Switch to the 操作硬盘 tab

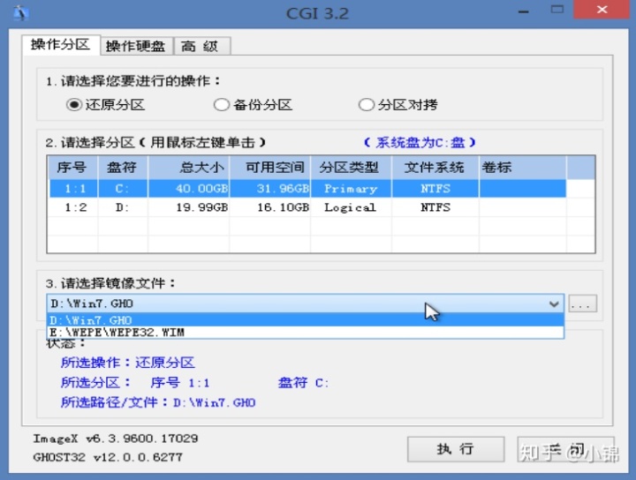point(136,46)
